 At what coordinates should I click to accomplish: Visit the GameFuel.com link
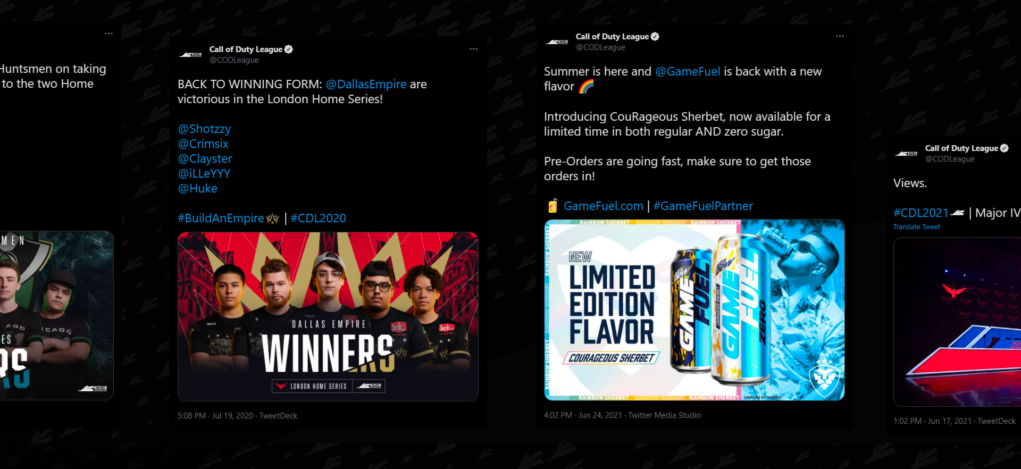point(604,206)
